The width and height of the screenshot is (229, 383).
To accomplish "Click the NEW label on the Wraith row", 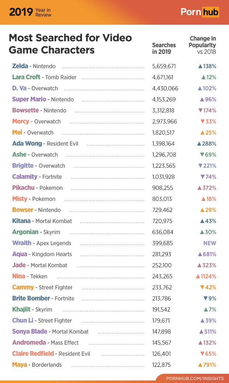I will pyautogui.click(x=209, y=243).
